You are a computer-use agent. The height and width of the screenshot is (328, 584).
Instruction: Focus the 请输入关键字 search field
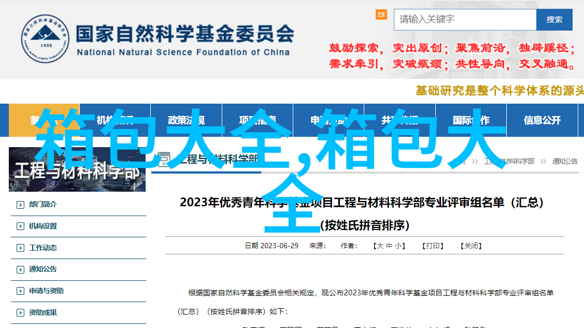coord(465,19)
